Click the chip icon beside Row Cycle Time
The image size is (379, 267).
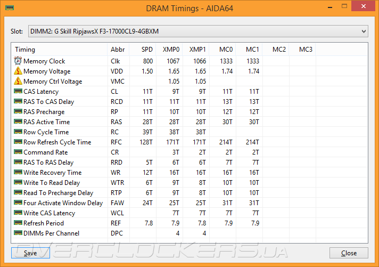tap(18, 132)
